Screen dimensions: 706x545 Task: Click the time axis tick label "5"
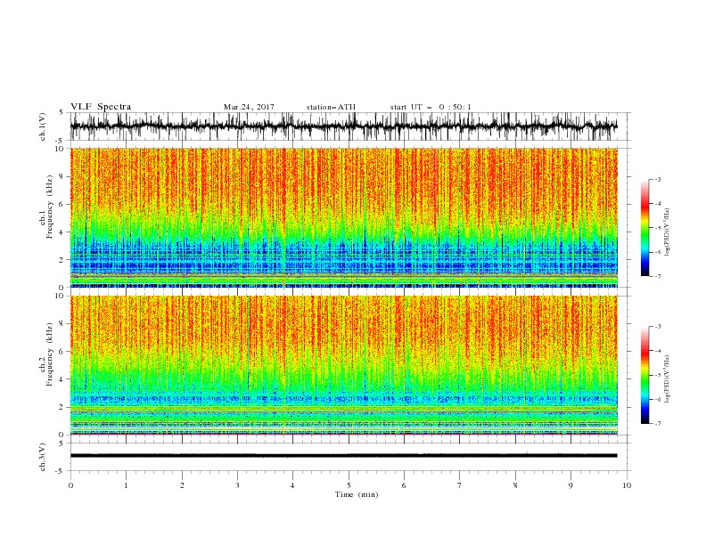point(349,485)
